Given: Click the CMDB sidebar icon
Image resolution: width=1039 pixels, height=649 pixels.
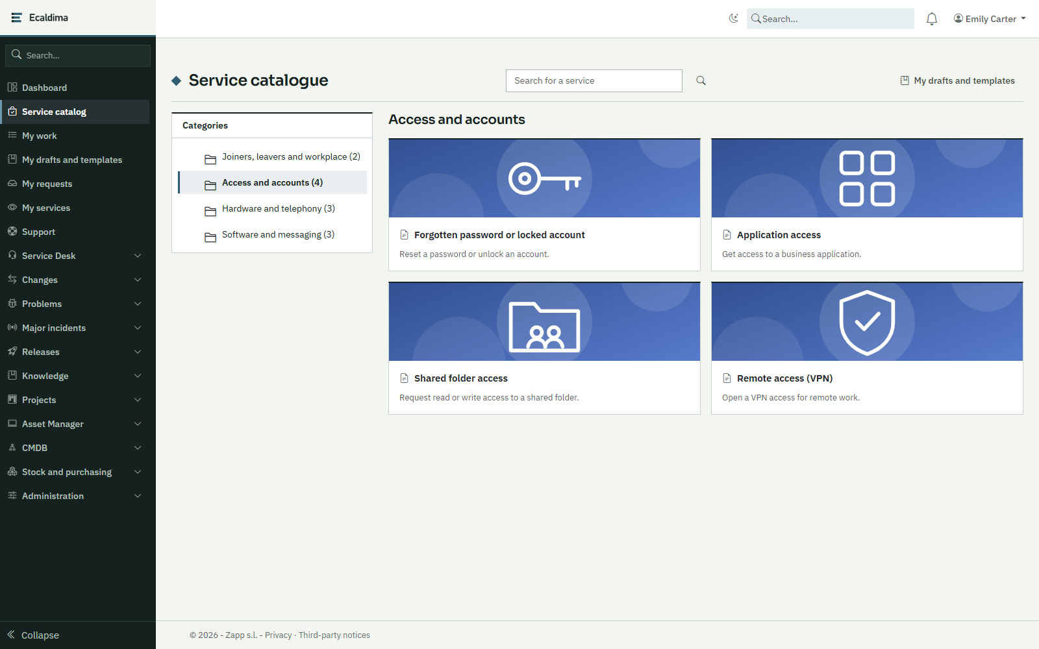Looking at the screenshot, I should click(x=12, y=447).
